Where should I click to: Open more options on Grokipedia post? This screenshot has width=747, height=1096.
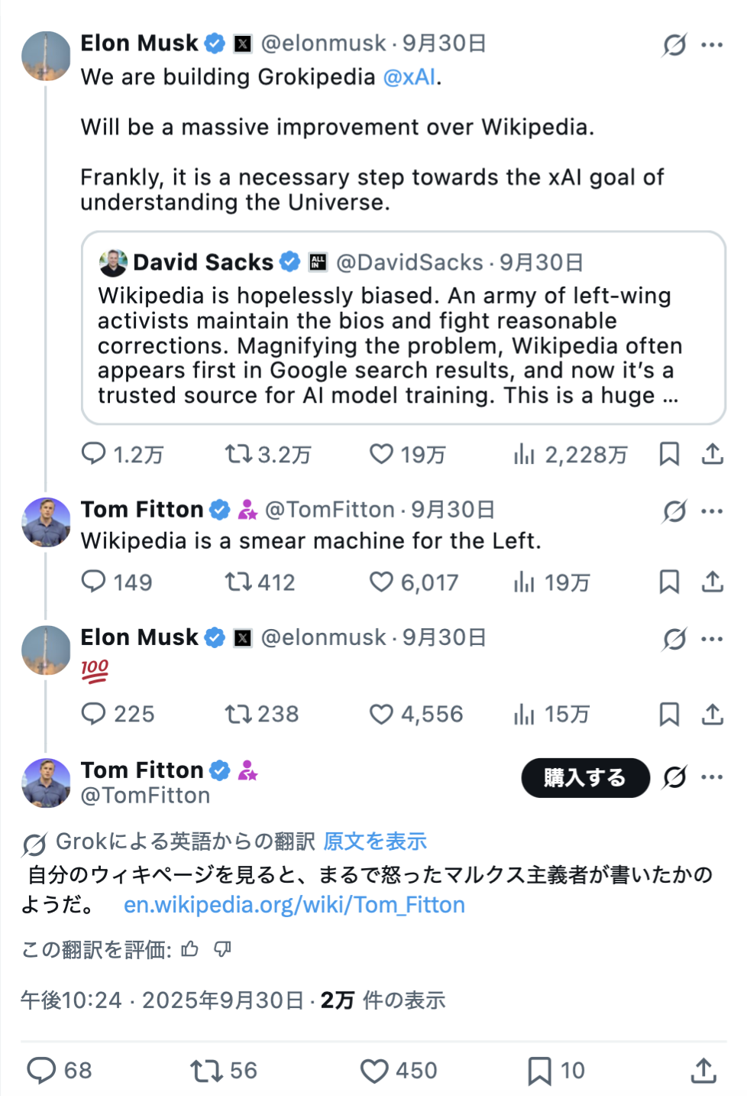(x=712, y=45)
